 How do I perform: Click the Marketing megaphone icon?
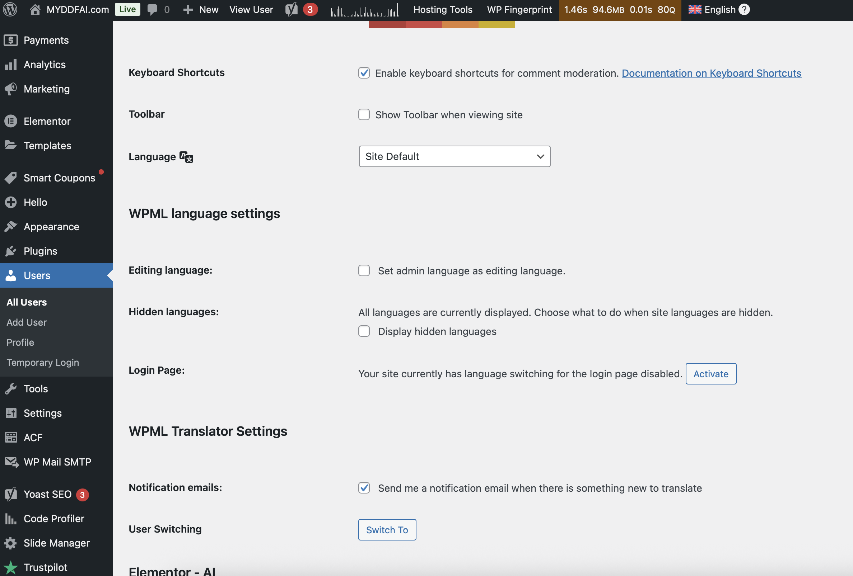11,89
